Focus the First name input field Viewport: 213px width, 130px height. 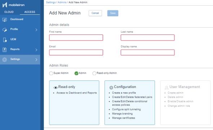(x=76, y=37)
